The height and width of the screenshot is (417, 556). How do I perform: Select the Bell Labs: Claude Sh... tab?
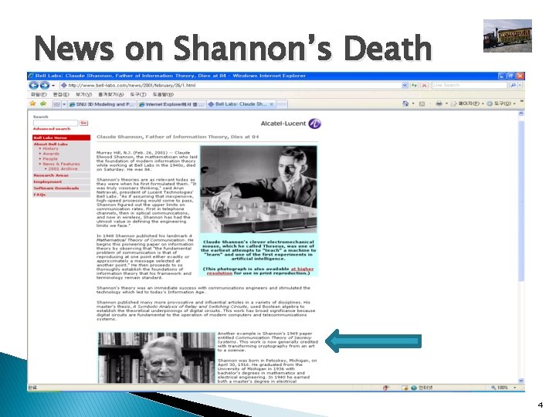point(241,104)
